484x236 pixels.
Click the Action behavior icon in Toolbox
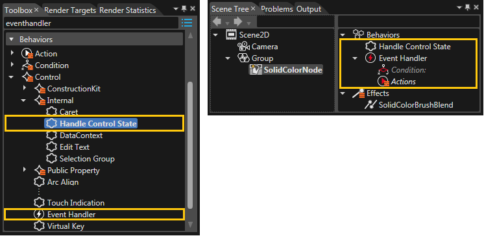[x=27, y=54]
